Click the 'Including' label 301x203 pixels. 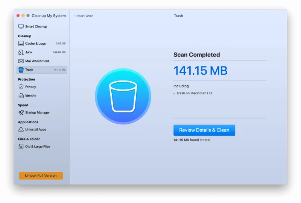[181, 86]
